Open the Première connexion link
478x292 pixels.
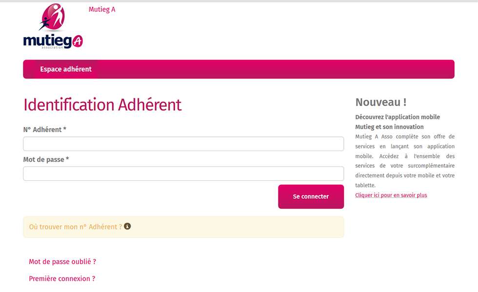coord(62,278)
